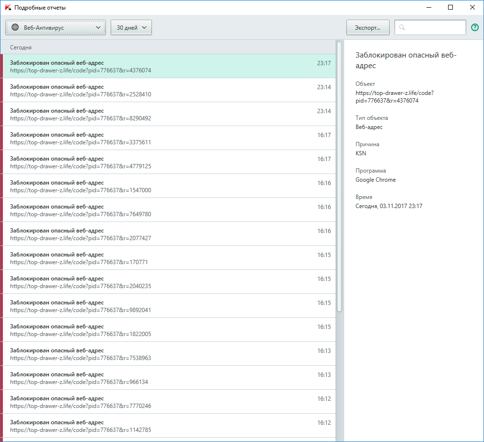This screenshot has width=484, height=442.
Task: Select the entry ending r=9892041
Action: (168, 306)
